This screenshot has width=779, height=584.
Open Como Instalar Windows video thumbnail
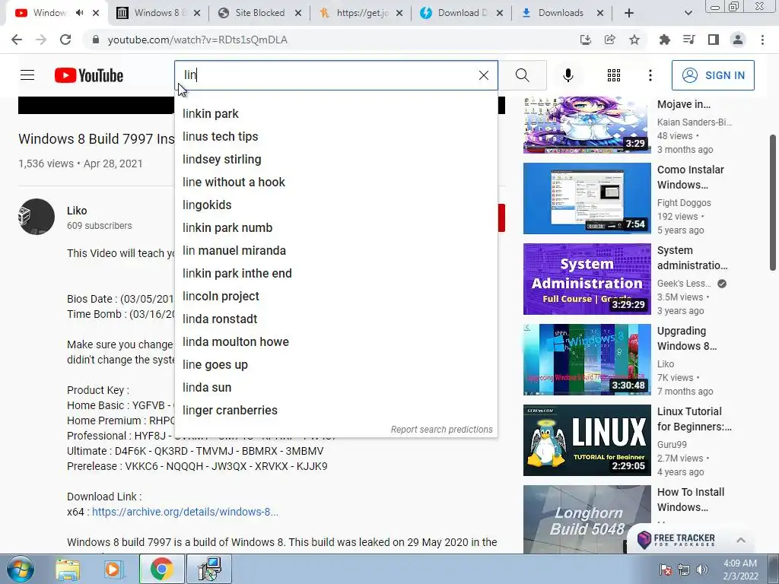pos(587,198)
